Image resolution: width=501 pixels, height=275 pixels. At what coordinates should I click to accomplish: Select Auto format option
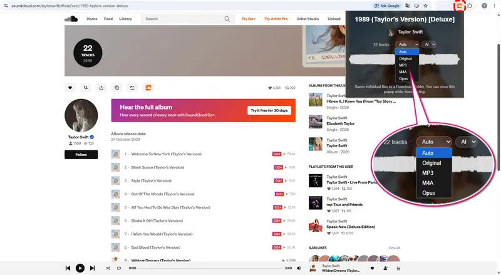[406, 52]
